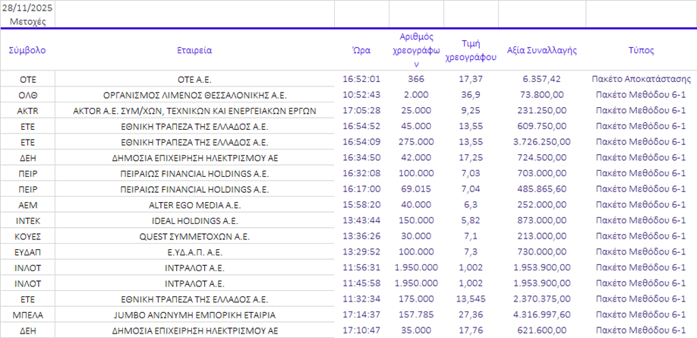This screenshot has width=697, height=338.
Task: Click time value 13:36:26
Action: 361,235
